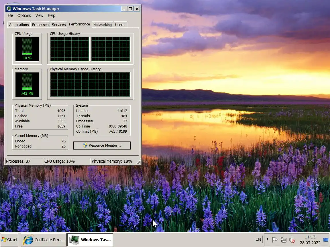Click the second CPU Usage History graph

(111, 49)
